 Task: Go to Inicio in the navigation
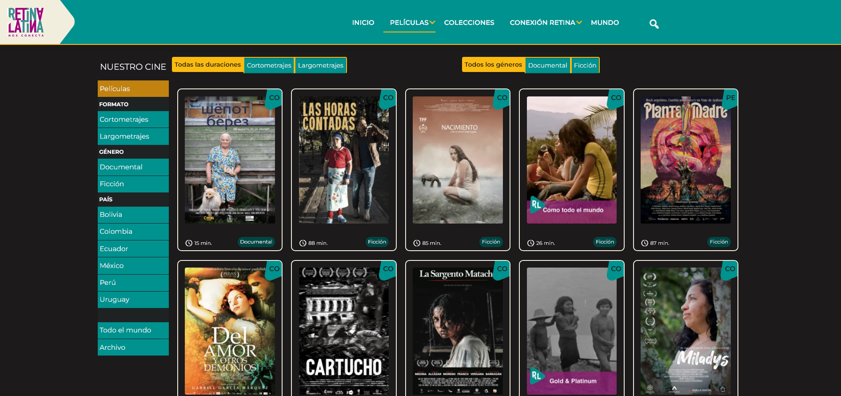(x=363, y=23)
